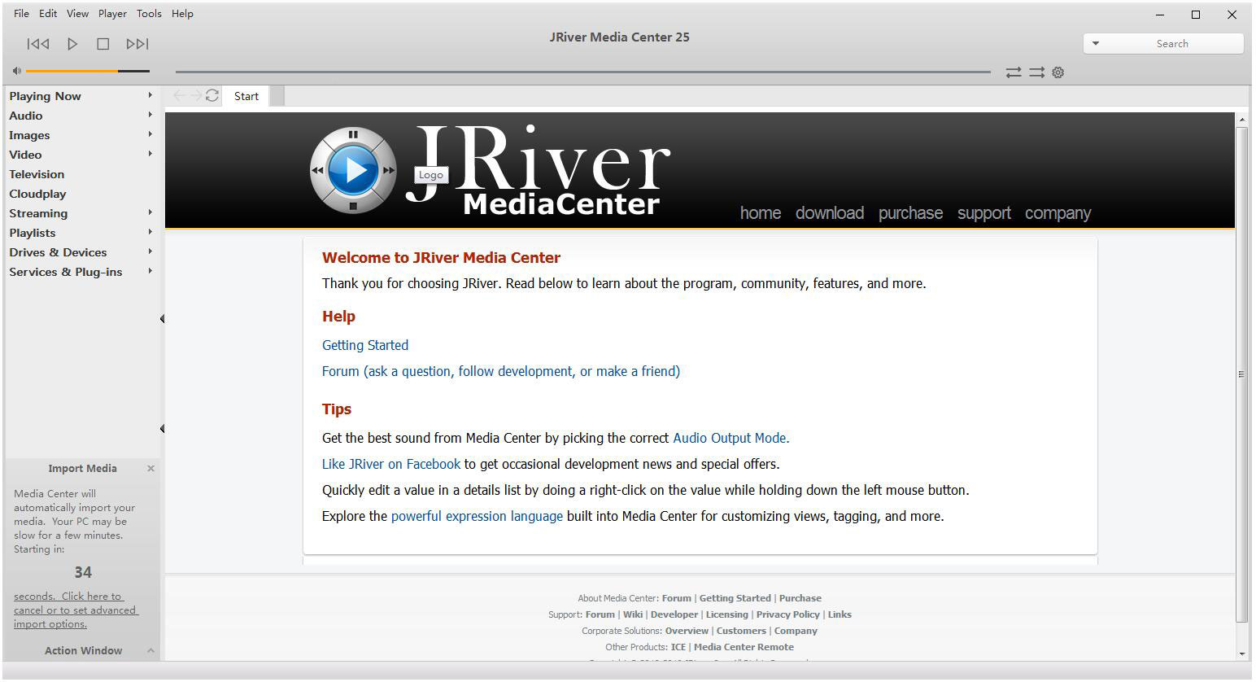Toggle the repeat mode icon

[x=1036, y=72]
